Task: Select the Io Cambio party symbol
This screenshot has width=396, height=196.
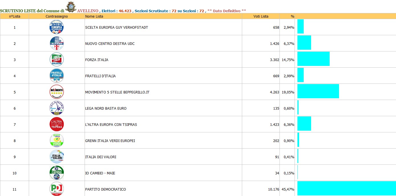Action: (57, 173)
